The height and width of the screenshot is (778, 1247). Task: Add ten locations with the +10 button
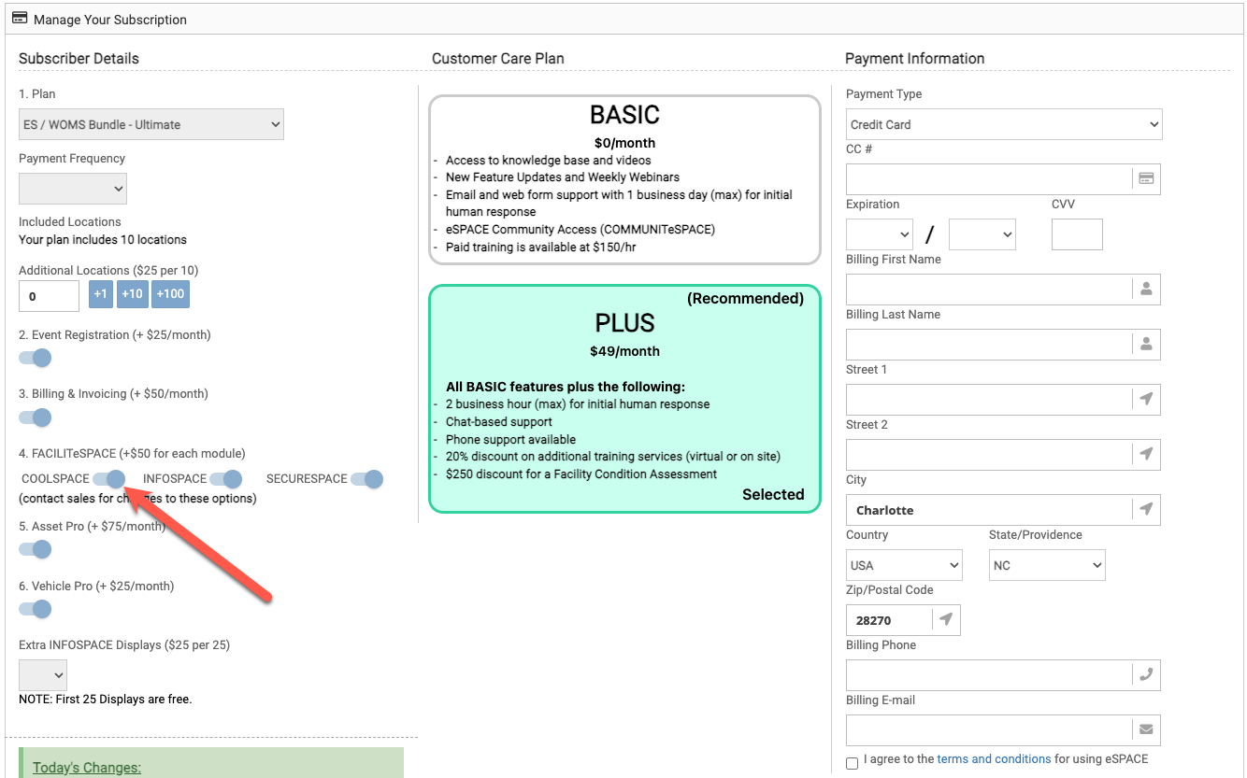[x=133, y=294]
